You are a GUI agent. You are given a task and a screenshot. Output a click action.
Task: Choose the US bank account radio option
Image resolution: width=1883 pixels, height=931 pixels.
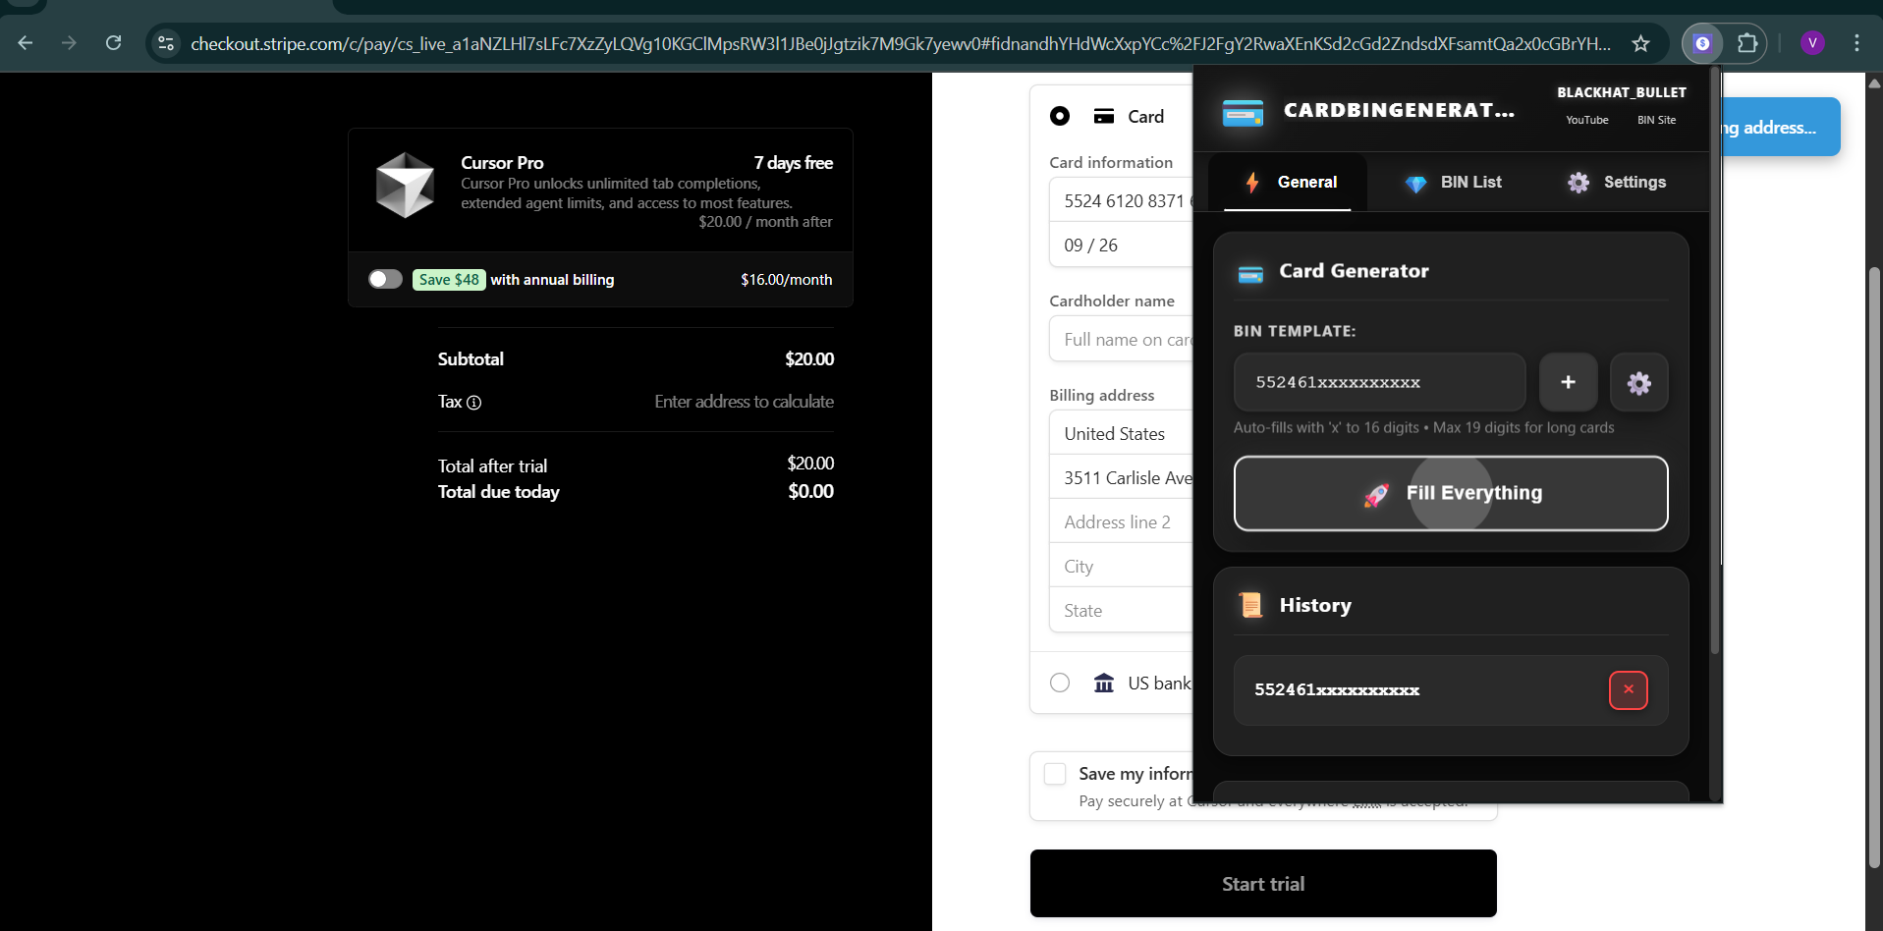point(1060,683)
